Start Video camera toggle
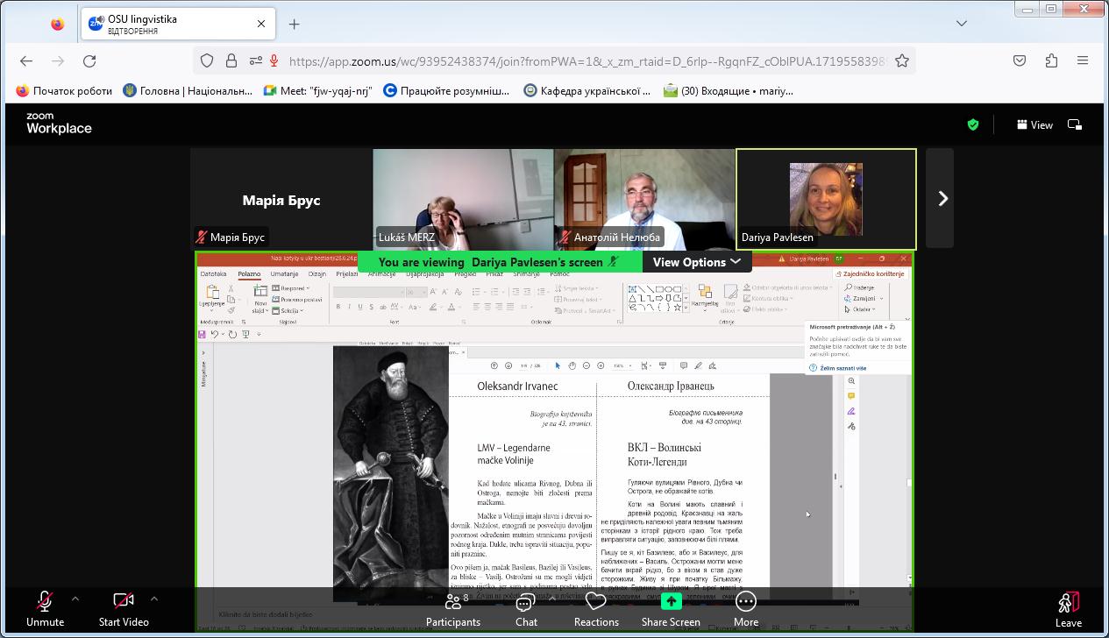Screen dimensions: 1109x638 point(123,602)
